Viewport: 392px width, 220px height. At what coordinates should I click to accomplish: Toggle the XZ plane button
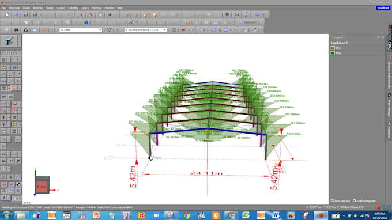[11, 97]
